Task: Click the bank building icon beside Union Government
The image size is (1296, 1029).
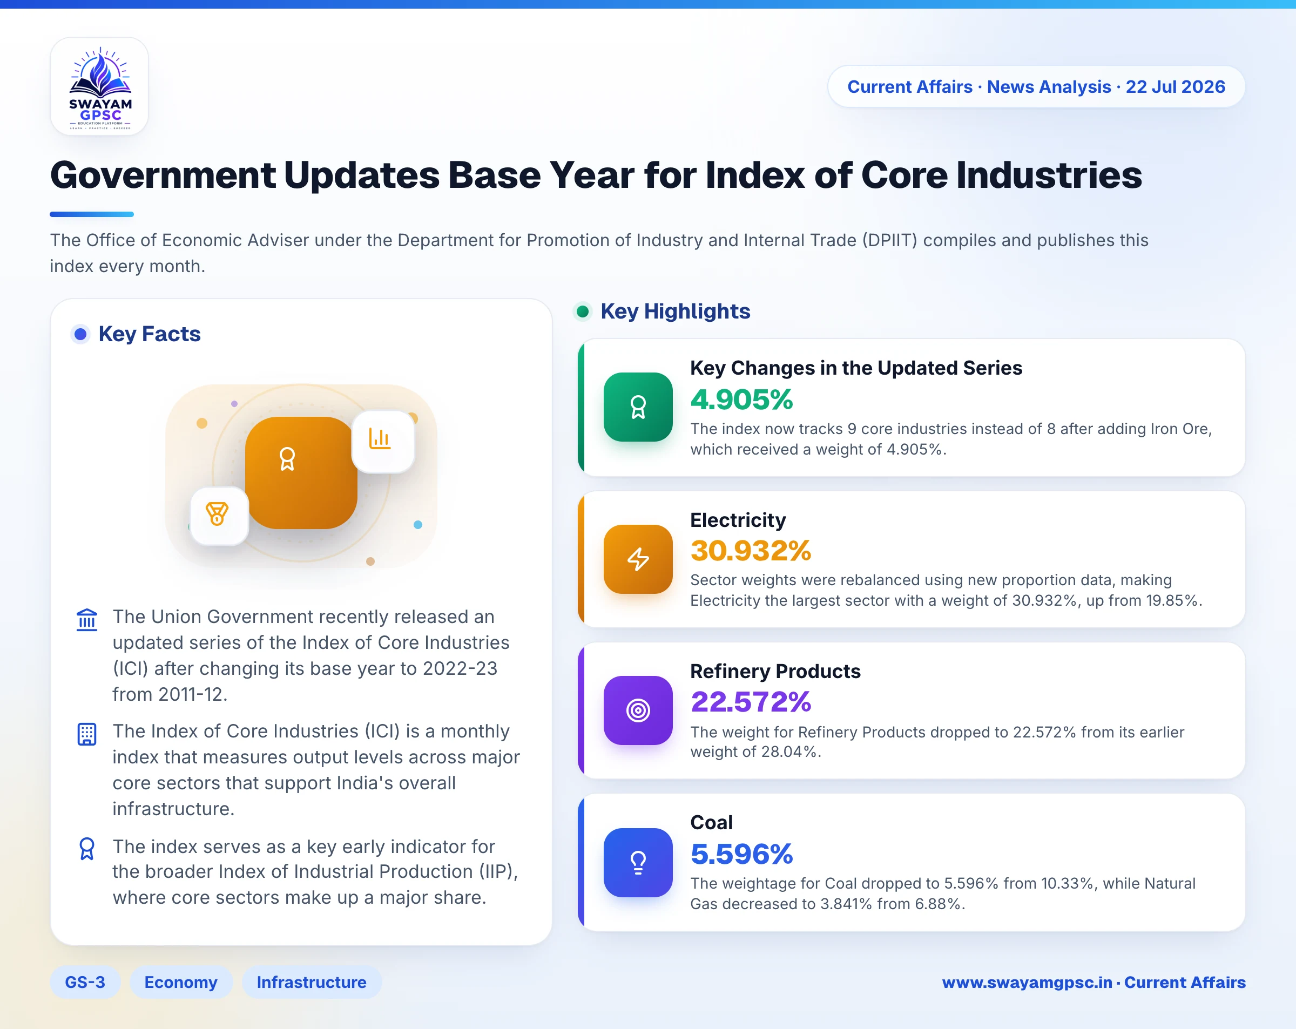Action: pyautogui.click(x=87, y=619)
